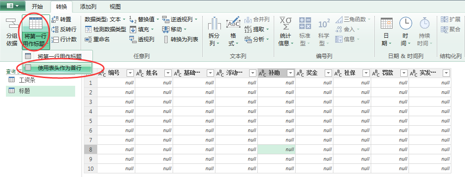This screenshot has width=465, height=177.
Task: Open the 视图 ribbon tab
Action: click(x=115, y=6)
